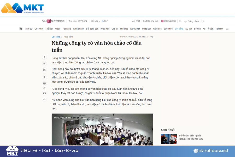This screenshot has width=235, height=157.
Task: Open the notifications bell
Action: click(202, 21)
